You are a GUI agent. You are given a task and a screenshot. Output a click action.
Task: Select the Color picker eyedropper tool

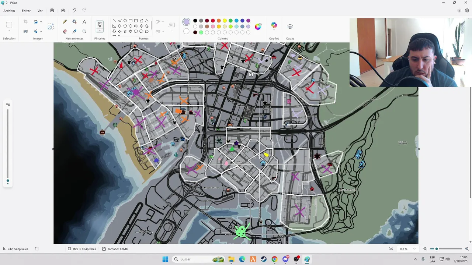click(x=74, y=31)
